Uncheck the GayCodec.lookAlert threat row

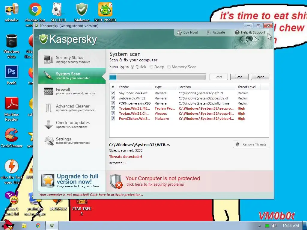[x=113, y=93]
